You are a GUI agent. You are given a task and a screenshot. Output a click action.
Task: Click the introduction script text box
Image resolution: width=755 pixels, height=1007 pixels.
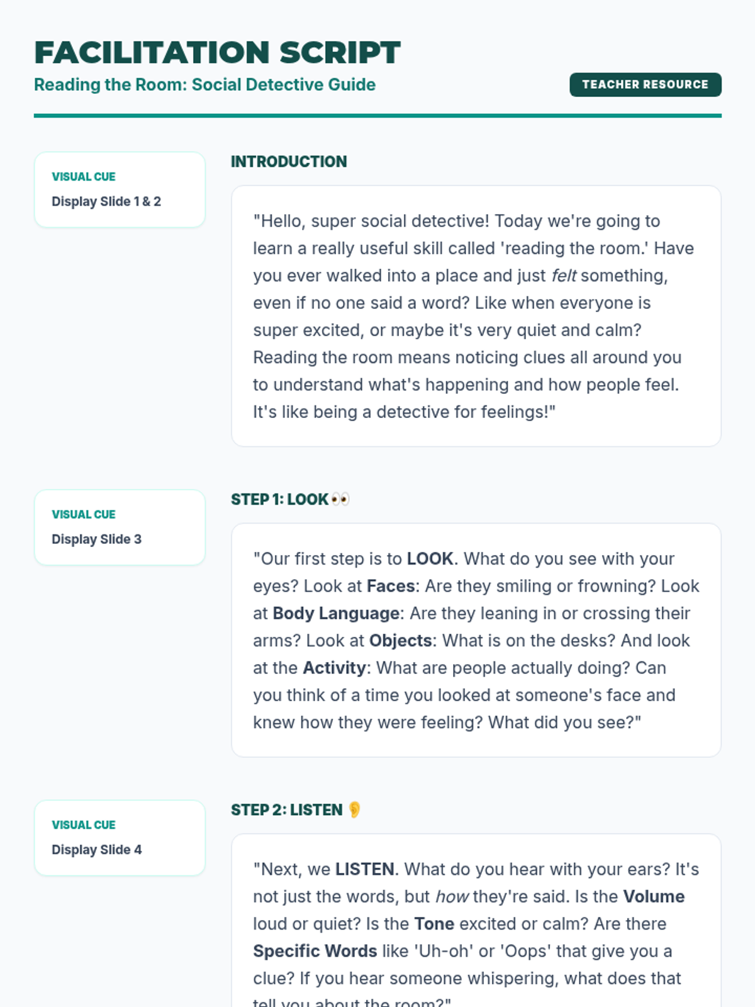tap(476, 316)
